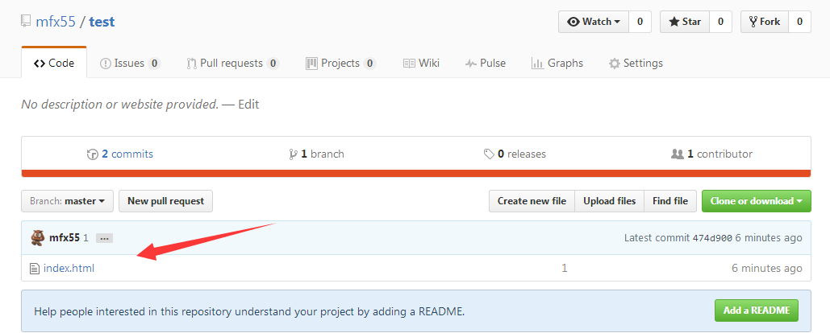Click the commits clock icon

click(x=92, y=154)
